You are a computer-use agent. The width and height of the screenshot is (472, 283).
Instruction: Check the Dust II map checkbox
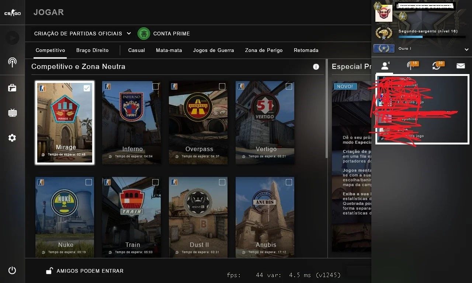[222, 182]
